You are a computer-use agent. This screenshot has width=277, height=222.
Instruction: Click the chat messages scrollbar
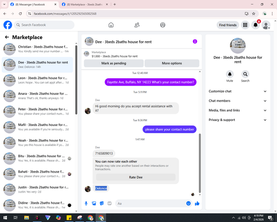click(199, 163)
